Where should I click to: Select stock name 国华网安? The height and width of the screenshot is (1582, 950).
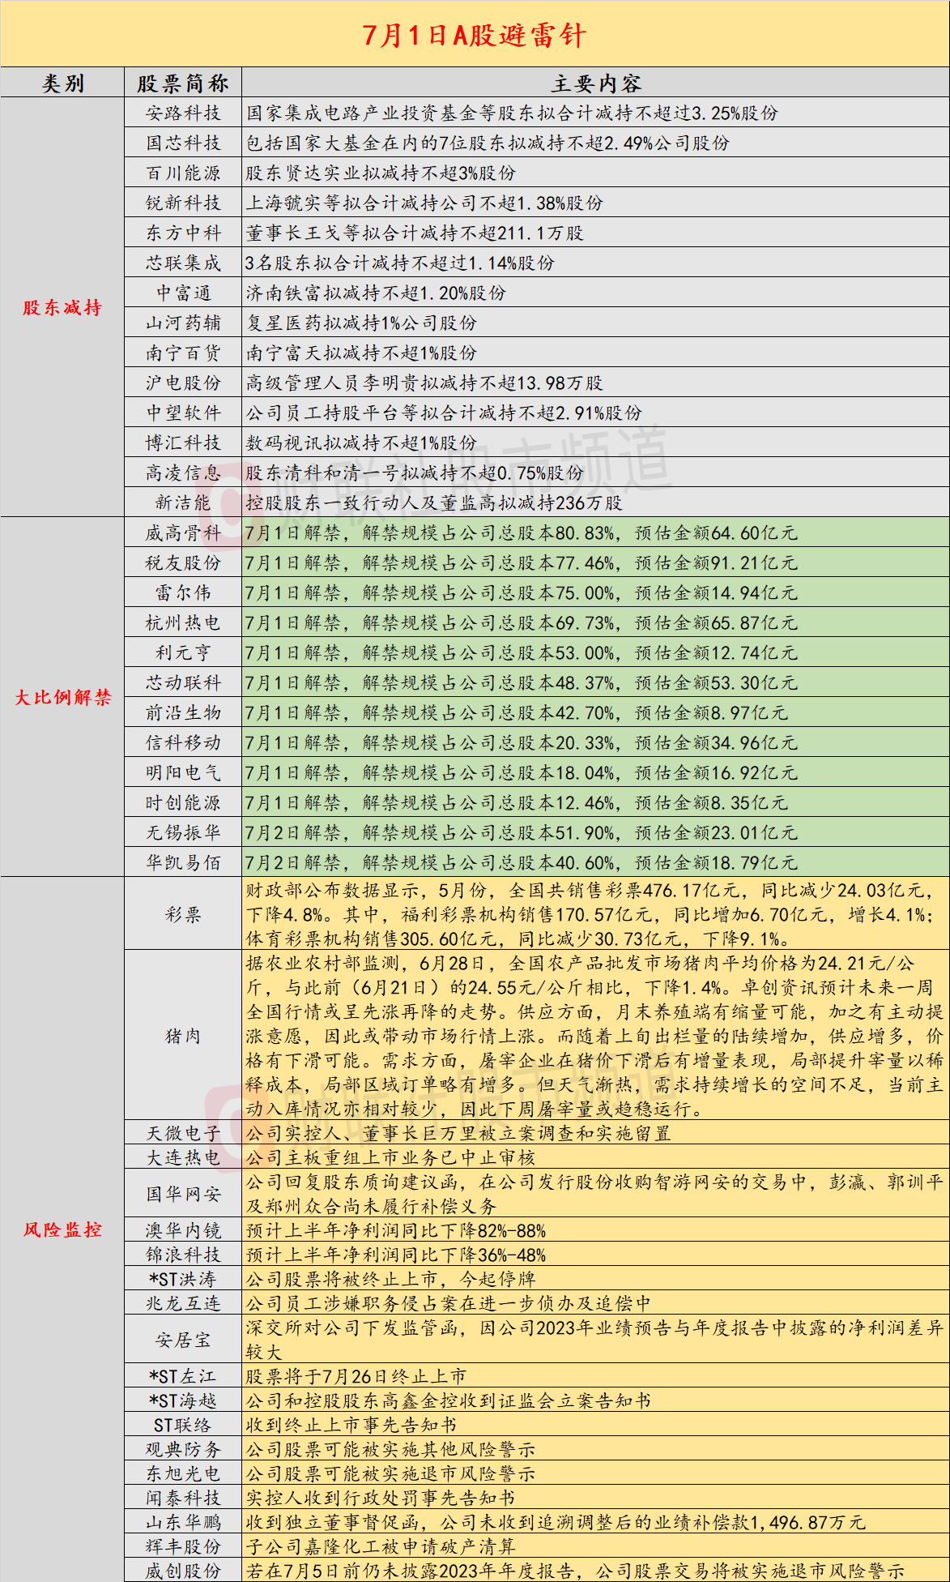[183, 1195]
